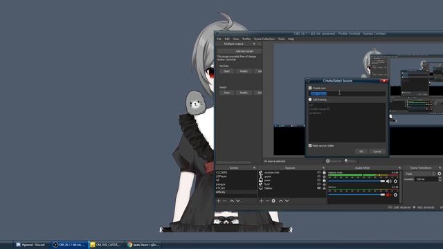Screen dimensions: 443x249
Task: Adjust the Duration stepper arrows
Action: click(440, 179)
